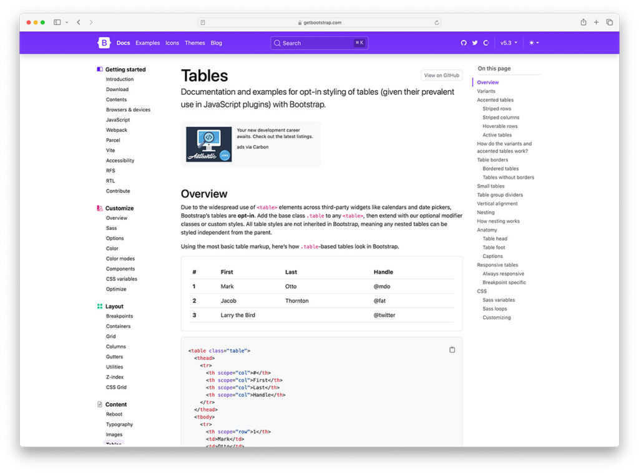Open Download in sidebar
The image size is (639, 473).
pos(117,89)
